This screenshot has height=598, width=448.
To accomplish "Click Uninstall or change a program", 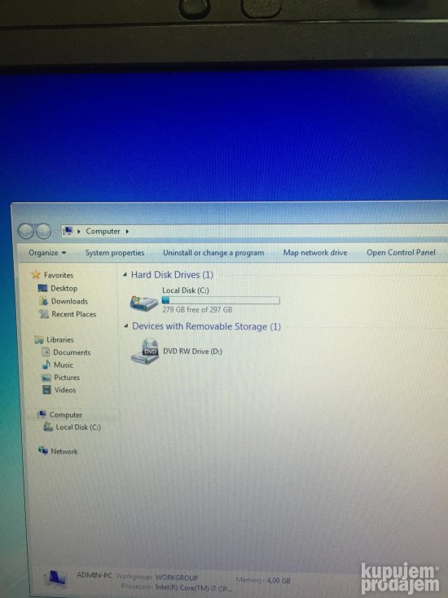I will coord(213,253).
